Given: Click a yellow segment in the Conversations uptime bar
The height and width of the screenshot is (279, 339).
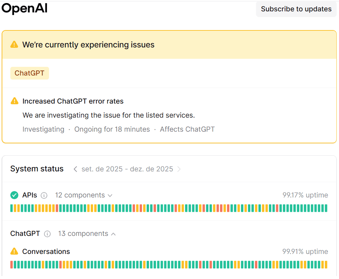Looking at the screenshot, I should tap(43, 264).
